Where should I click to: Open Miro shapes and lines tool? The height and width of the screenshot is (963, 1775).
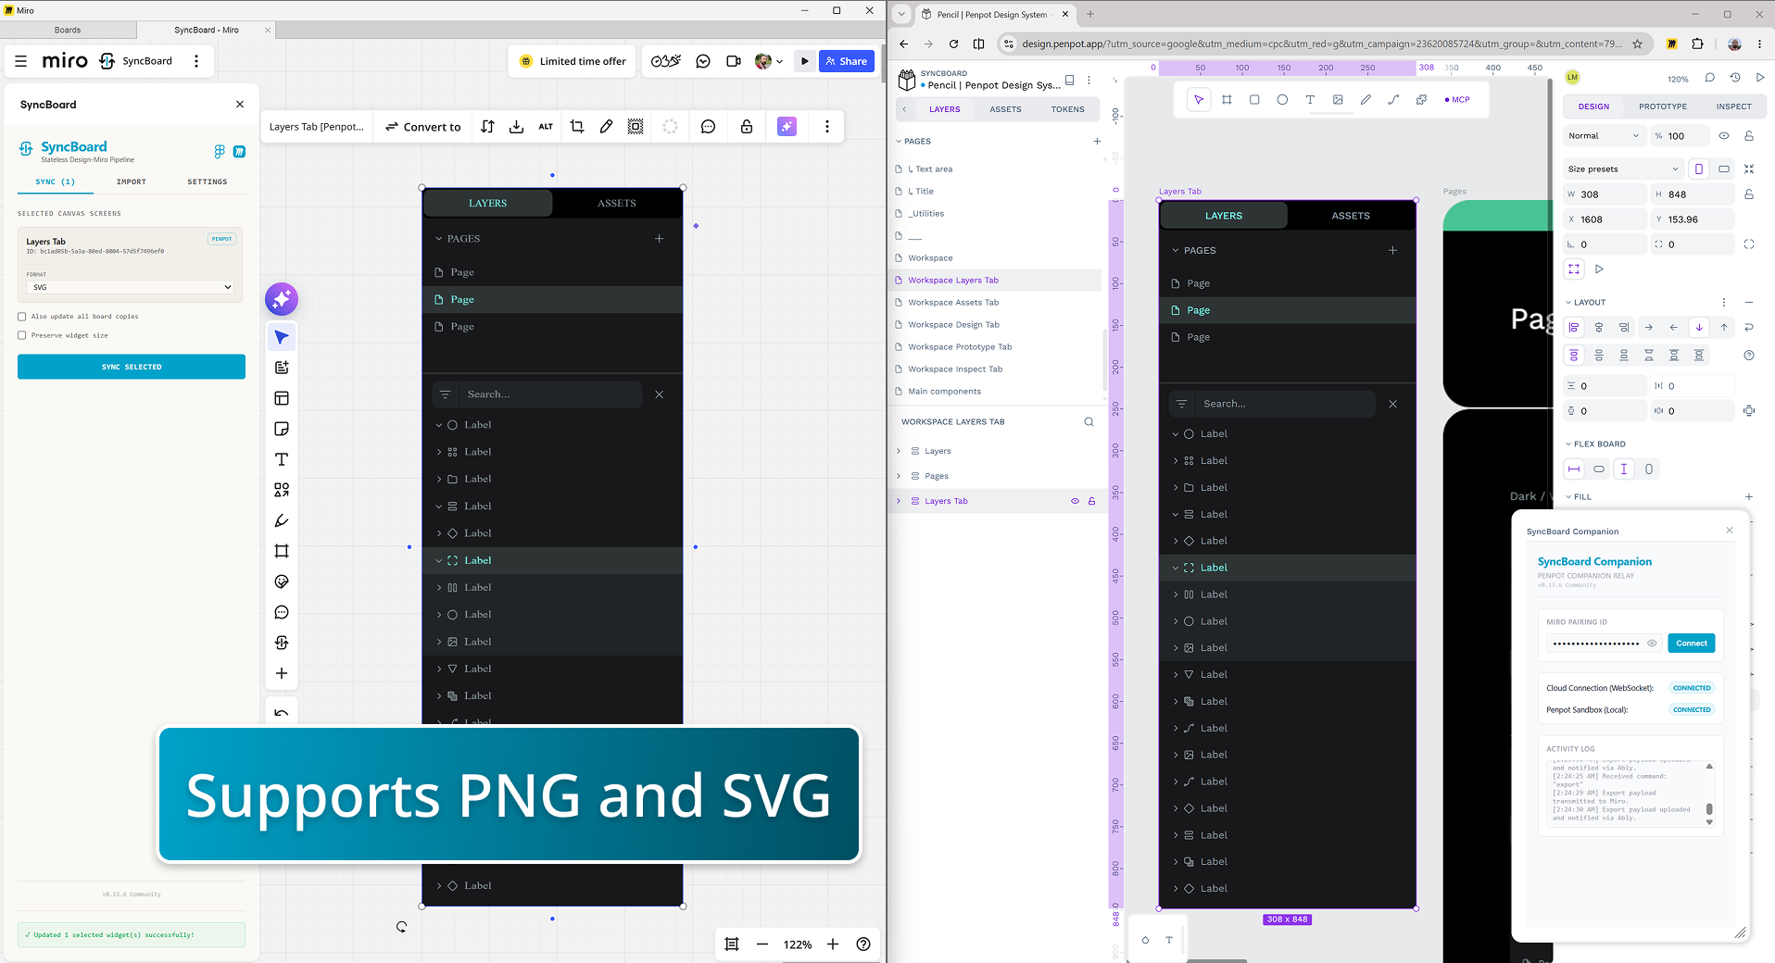point(282,490)
